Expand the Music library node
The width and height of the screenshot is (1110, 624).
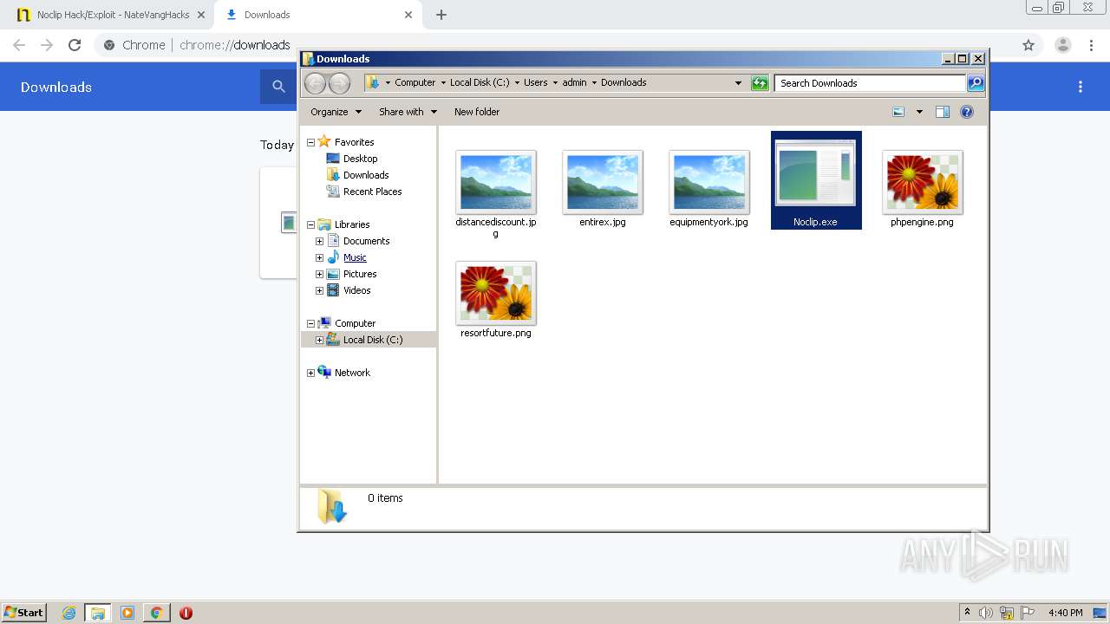click(319, 257)
